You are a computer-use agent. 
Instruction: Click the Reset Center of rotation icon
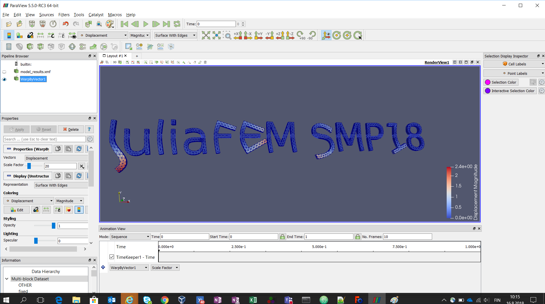(347, 35)
